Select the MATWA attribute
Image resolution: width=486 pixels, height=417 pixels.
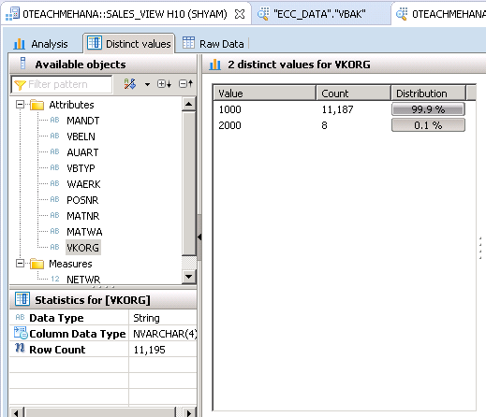pos(84,232)
